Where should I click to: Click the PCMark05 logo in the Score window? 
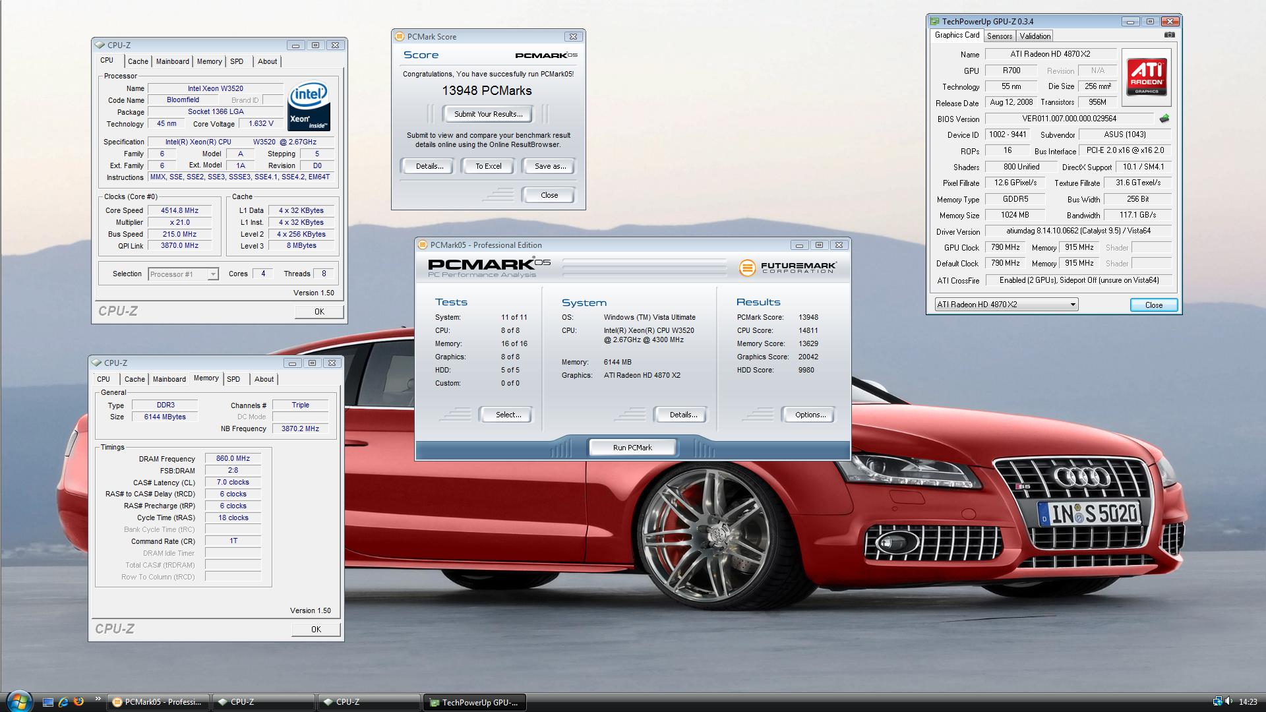pyautogui.click(x=546, y=55)
